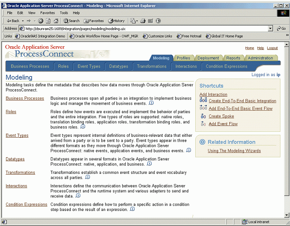Screen dimensions: 290x226
Task: Click the Add Event Flow icon
Action: (x=203, y=124)
